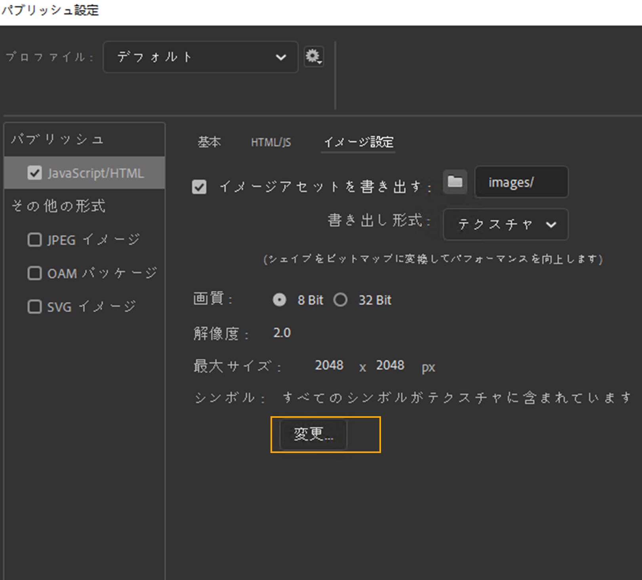This screenshot has height=580, width=642.
Task: Open the イメージ設定 tab
Action: pyautogui.click(x=358, y=142)
